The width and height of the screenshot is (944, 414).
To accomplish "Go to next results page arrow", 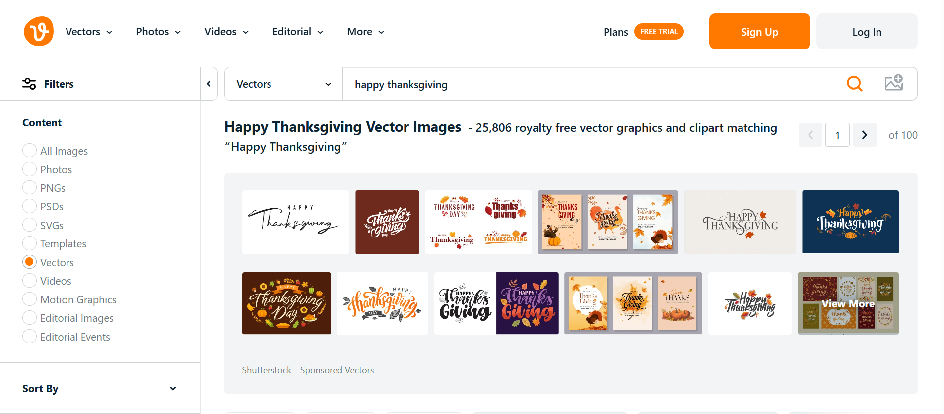I will click(864, 135).
